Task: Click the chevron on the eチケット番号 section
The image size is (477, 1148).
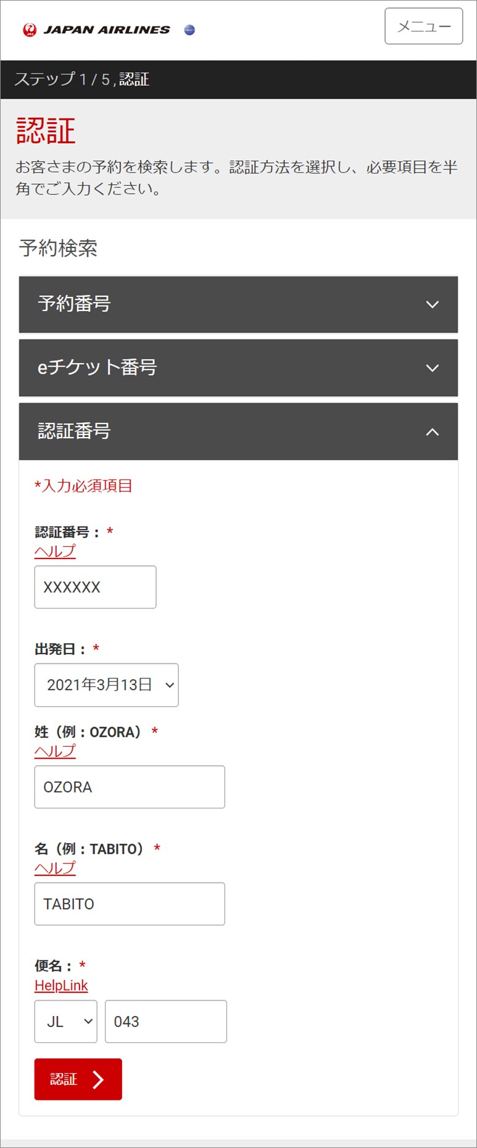Action: pos(433,368)
